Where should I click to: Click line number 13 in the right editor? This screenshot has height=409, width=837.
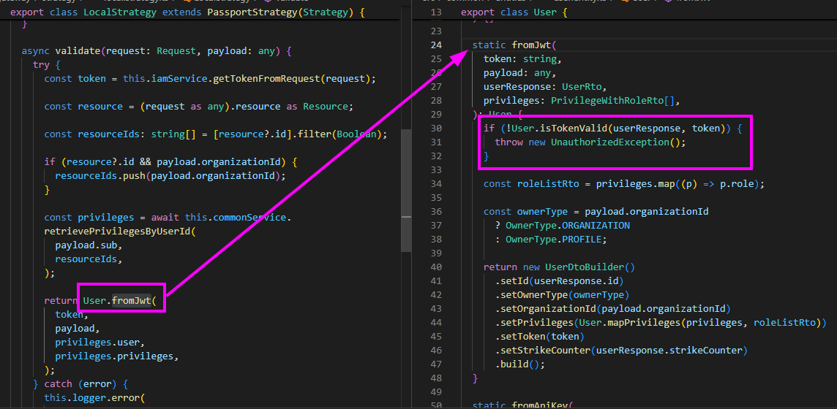[x=436, y=12]
